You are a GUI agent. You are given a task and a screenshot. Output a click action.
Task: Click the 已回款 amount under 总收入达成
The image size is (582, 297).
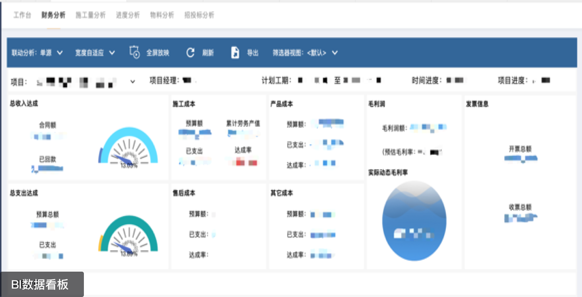tap(48, 168)
